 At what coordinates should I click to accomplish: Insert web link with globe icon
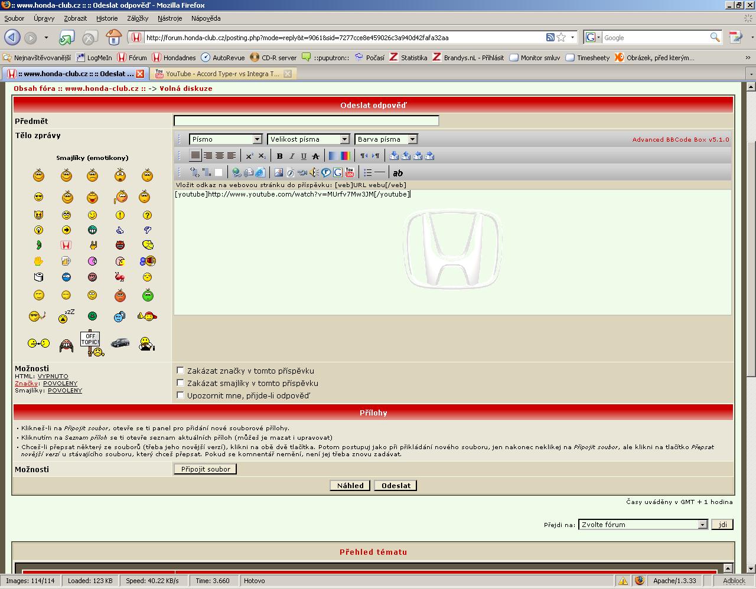coord(236,173)
